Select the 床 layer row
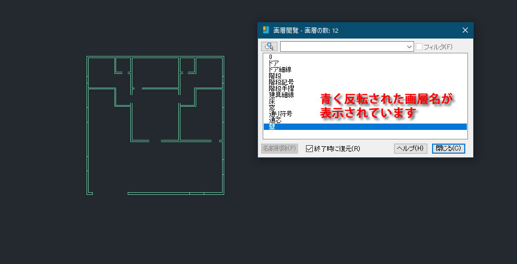 coord(365,101)
